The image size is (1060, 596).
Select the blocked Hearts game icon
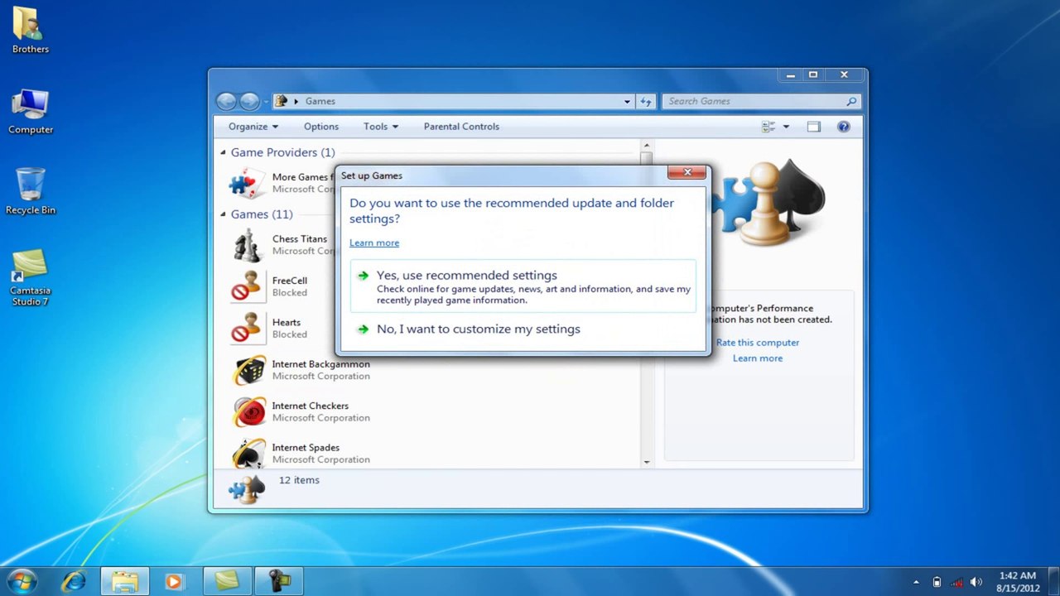tap(247, 328)
